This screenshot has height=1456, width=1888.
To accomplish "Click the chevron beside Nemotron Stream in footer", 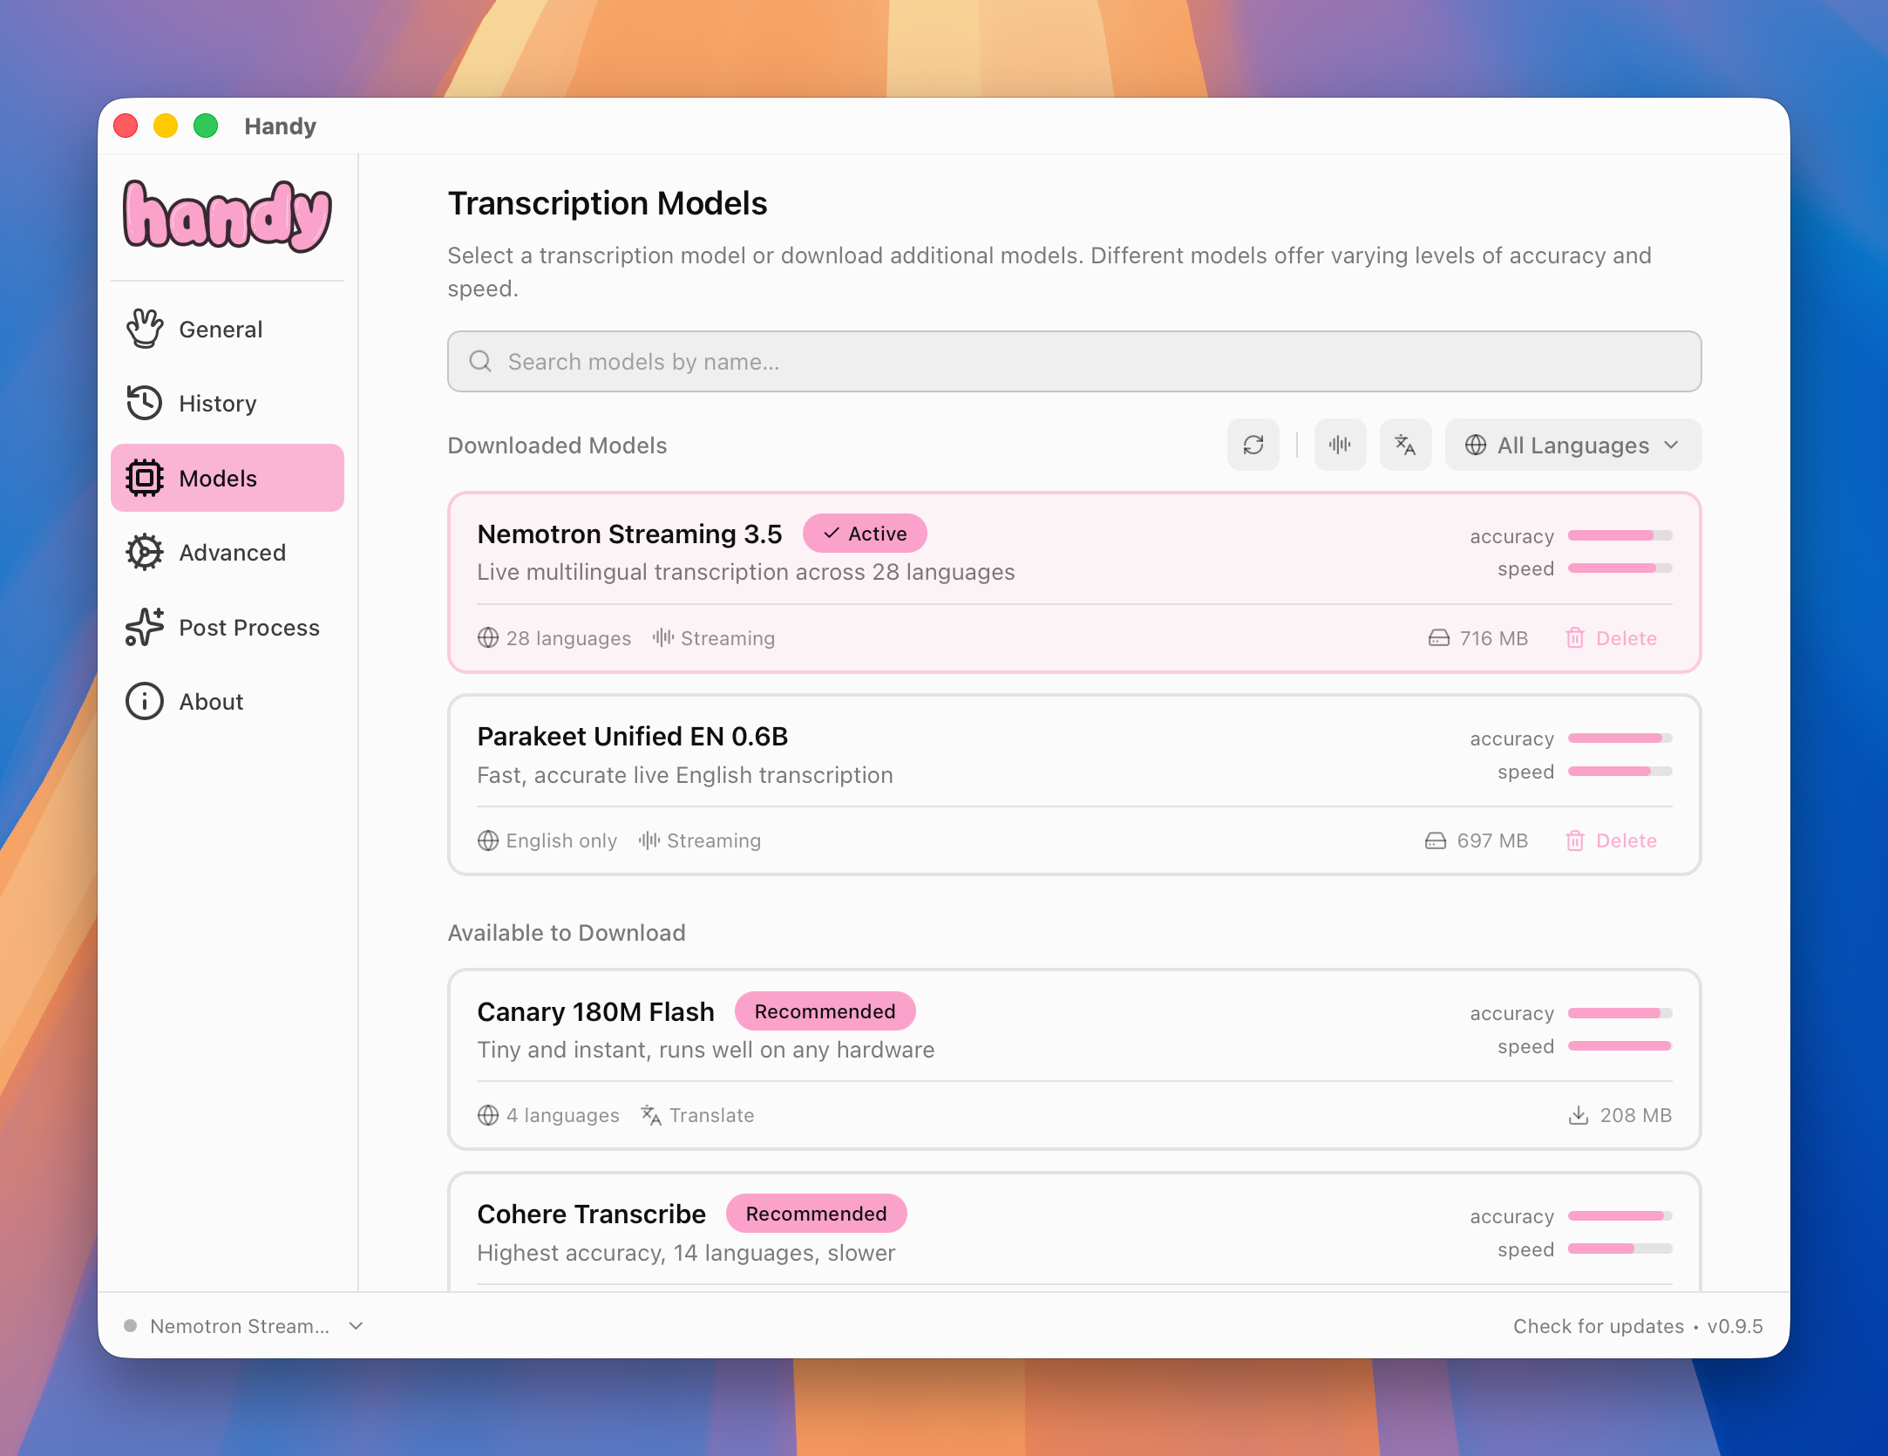I will click(x=356, y=1326).
